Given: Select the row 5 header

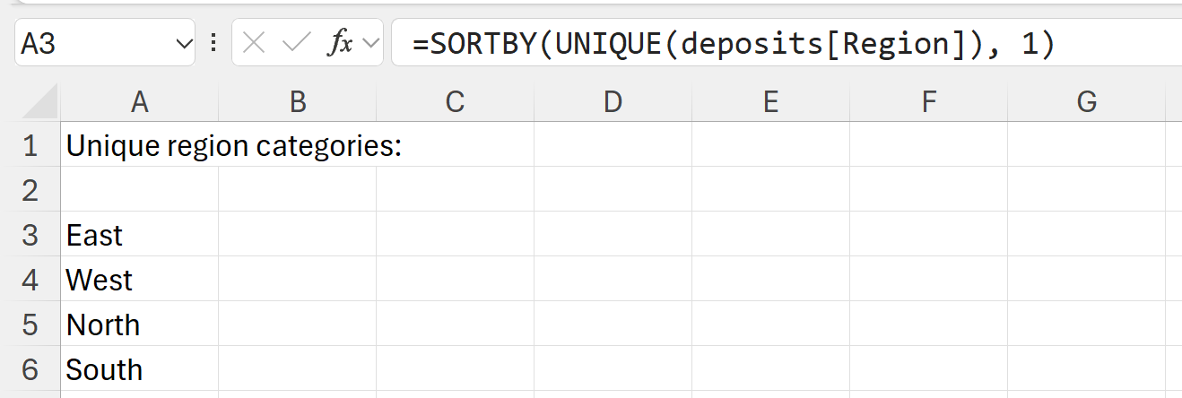Looking at the screenshot, I should (30, 324).
